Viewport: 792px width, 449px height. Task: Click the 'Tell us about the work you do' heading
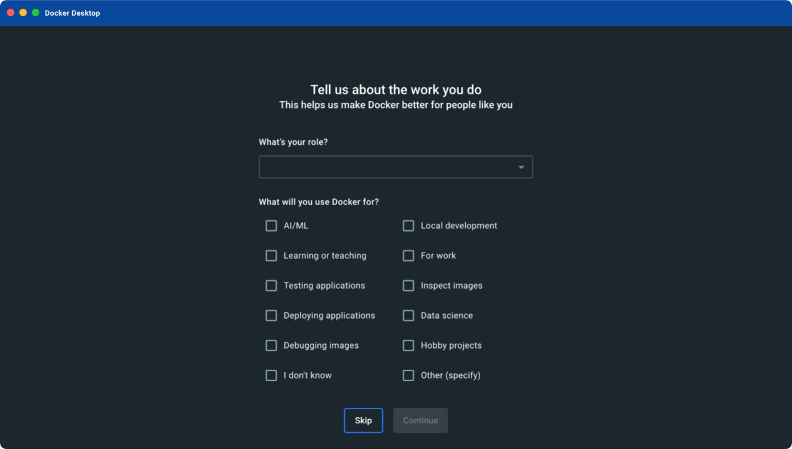pyautogui.click(x=396, y=90)
